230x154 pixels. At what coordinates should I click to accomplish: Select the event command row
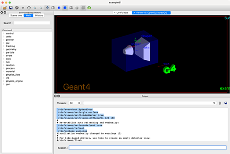(x=27, y=56)
